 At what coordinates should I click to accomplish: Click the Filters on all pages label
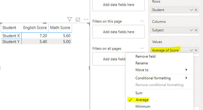point(107,49)
